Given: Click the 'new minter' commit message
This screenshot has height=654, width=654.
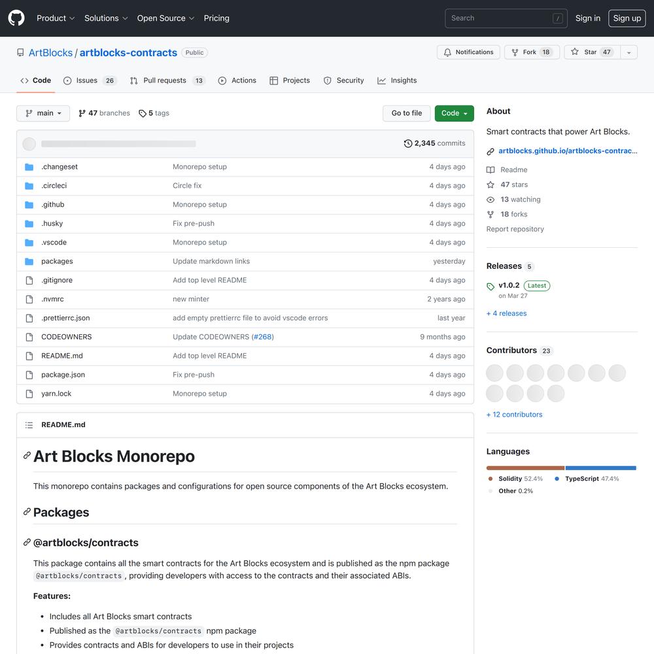Looking at the screenshot, I should pos(191,299).
